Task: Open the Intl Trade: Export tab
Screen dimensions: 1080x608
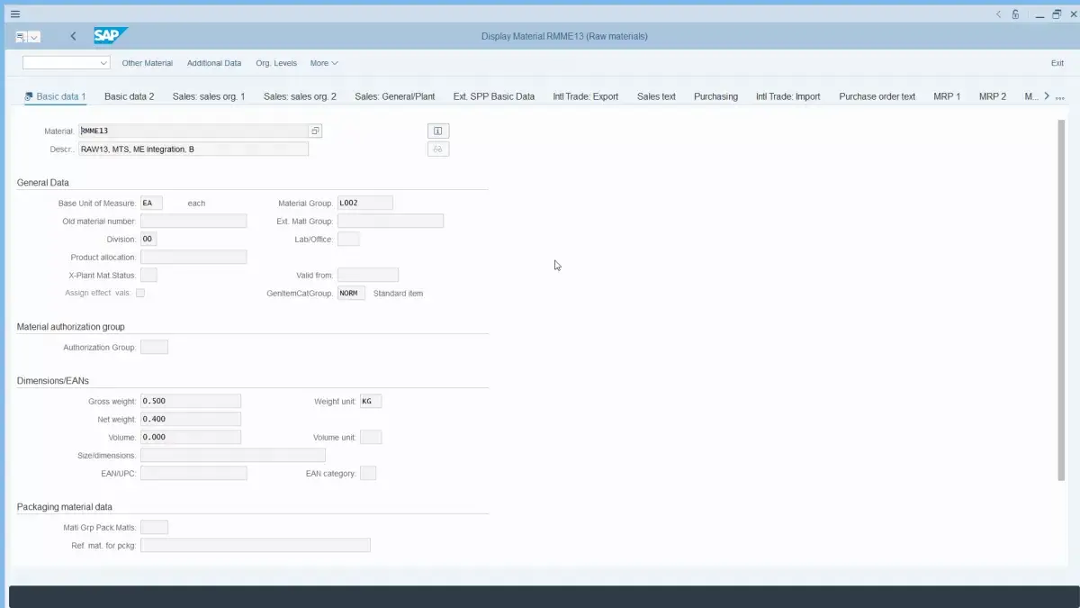Action: pyautogui.click(x=586, y=96)
